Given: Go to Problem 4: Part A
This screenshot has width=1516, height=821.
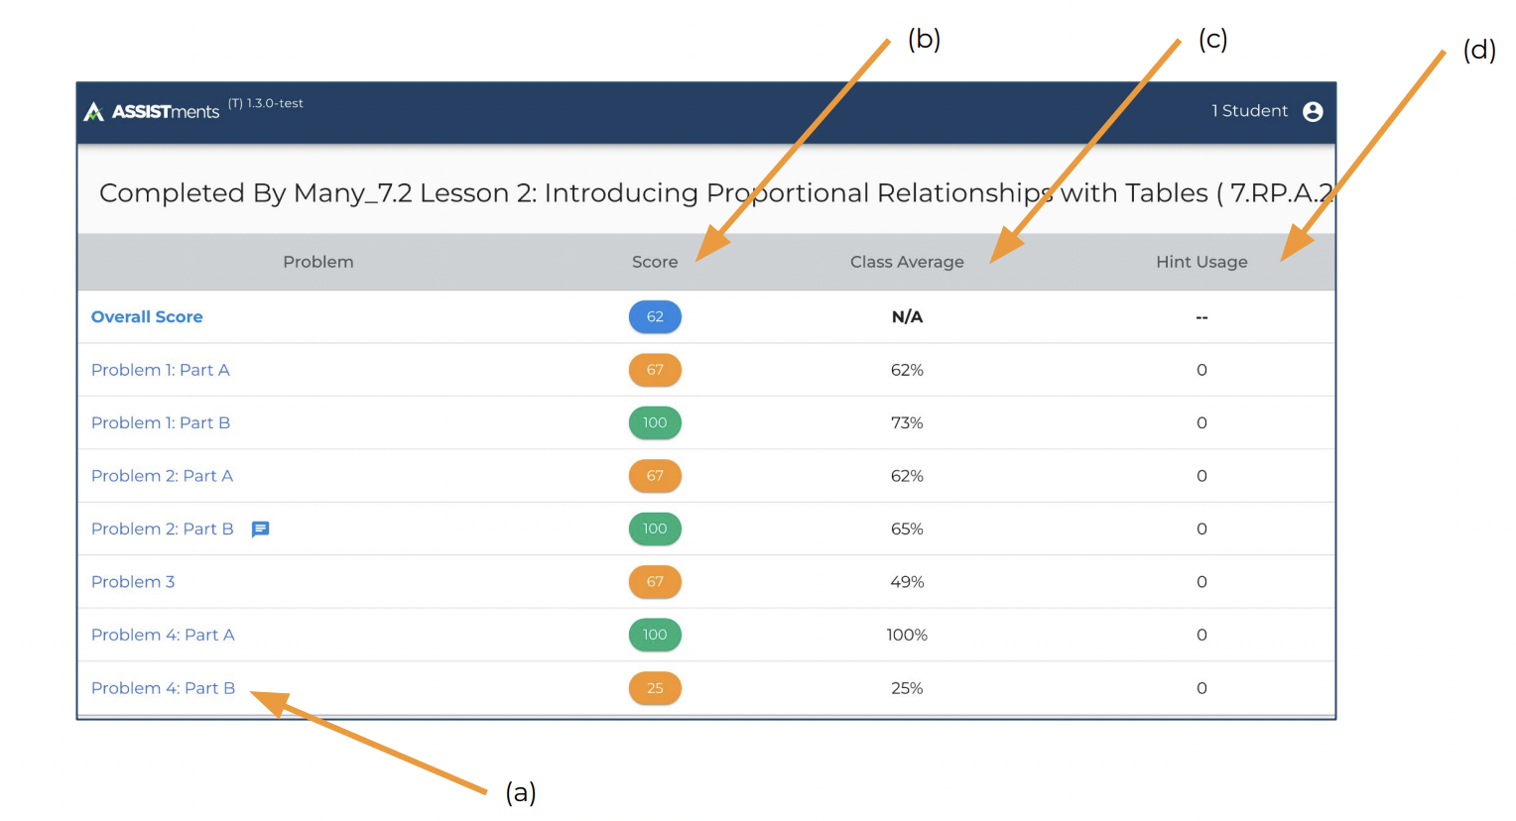Looking at the screenshot, I should point(163,635).
